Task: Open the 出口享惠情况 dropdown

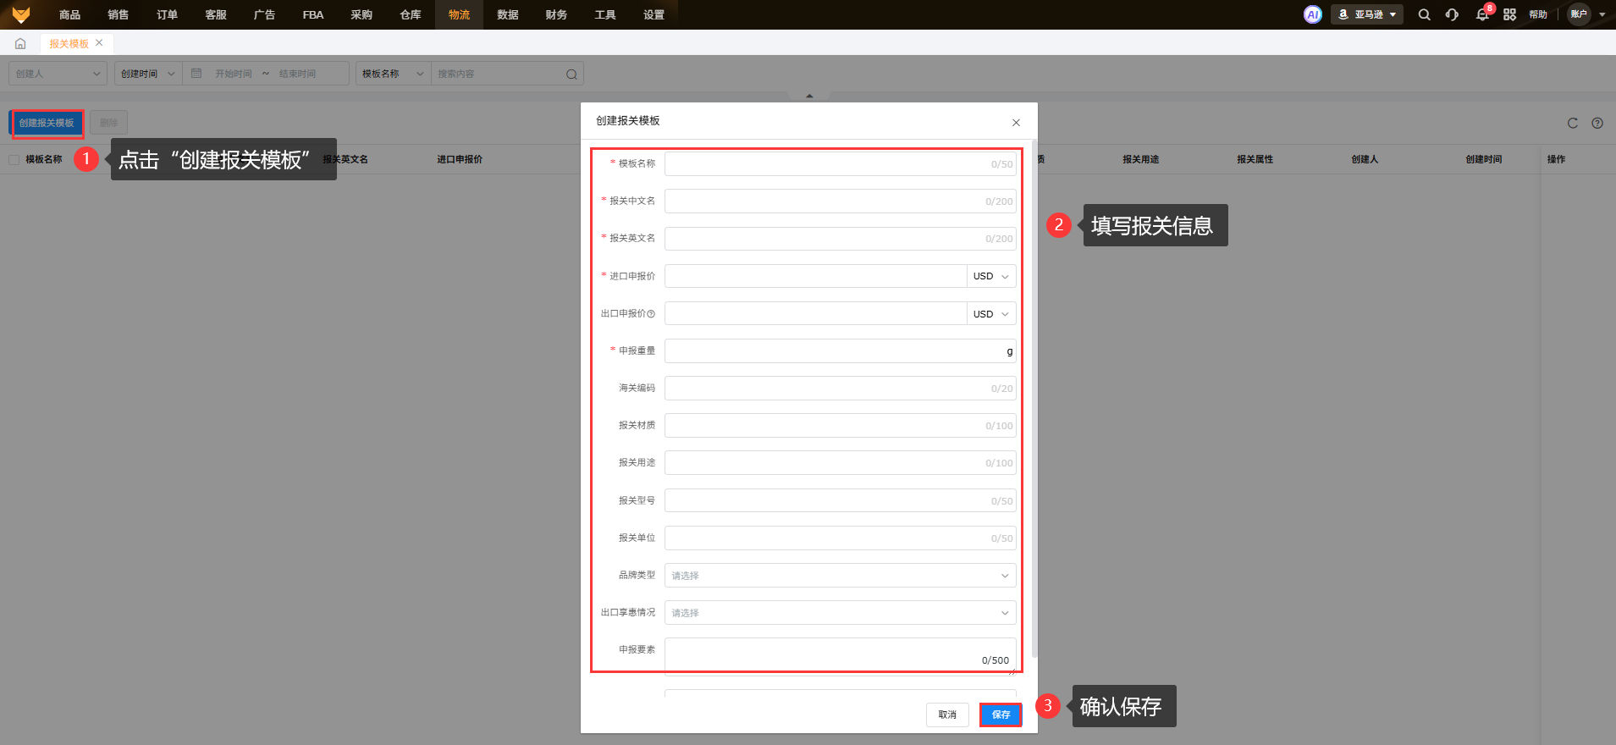Action: [x=840, y=613]
